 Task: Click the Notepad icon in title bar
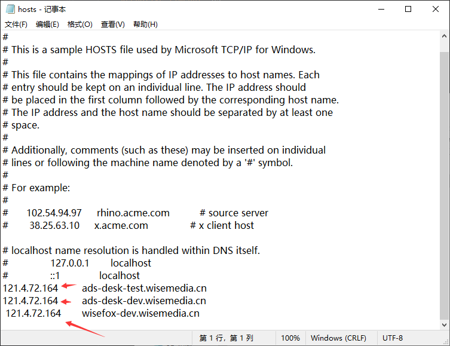tap(10, 9)
